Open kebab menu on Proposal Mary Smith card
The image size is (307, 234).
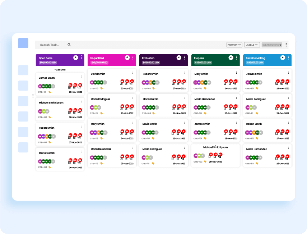coord(237,73)
